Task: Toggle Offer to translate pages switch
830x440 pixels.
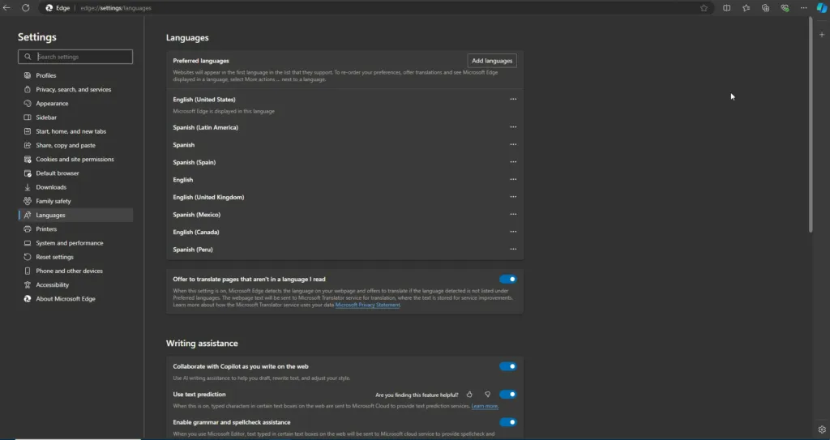Action: pyautogui.click(x=507, y=279)
